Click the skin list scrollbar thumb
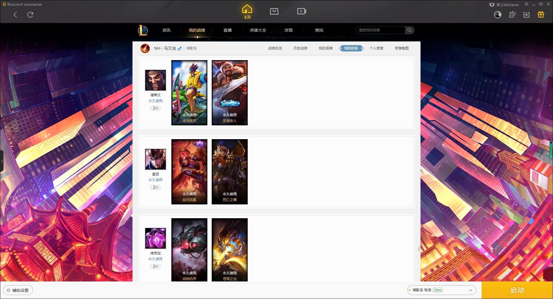553x299 pixels. pyautogui.click(x=419, y=249)
